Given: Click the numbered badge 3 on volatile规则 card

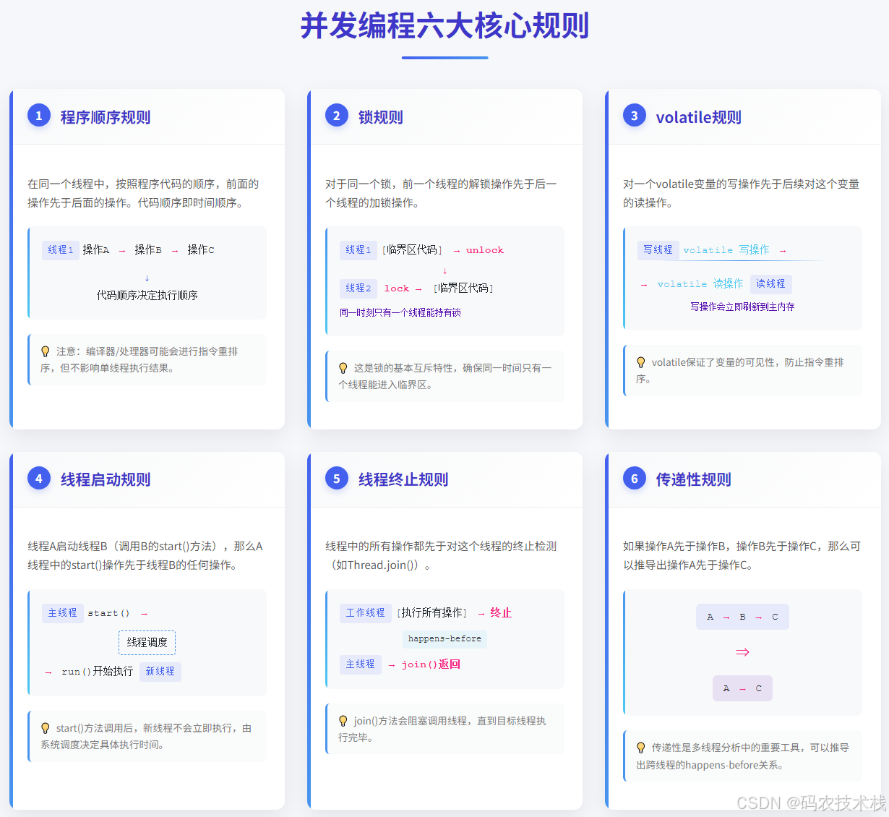Looking at the screenshot, I should (x=634, y=115).
